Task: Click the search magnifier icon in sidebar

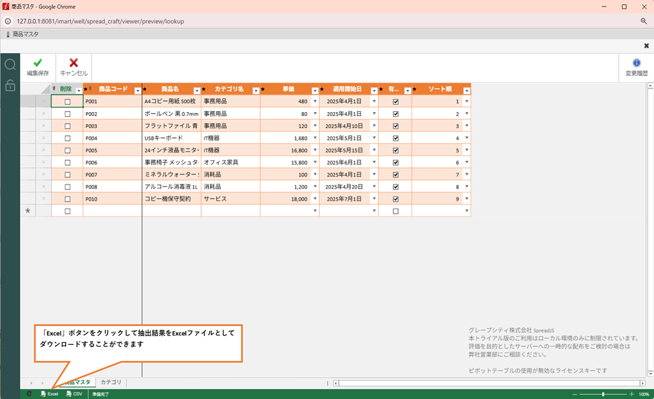Action: point(10,65)
